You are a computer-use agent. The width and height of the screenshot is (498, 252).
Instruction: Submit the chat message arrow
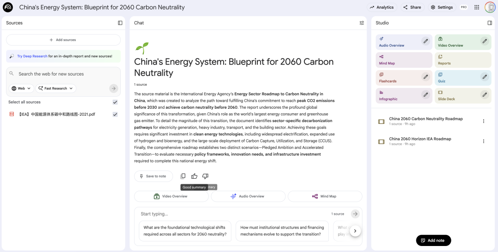point(355,214)
